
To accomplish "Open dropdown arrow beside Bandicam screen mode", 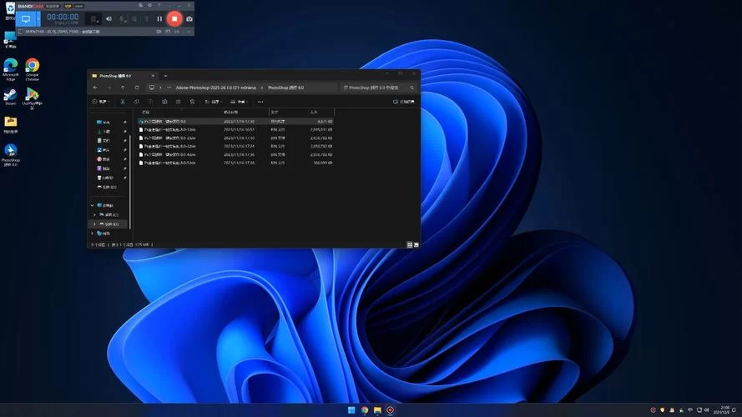I will pos(38,19).
